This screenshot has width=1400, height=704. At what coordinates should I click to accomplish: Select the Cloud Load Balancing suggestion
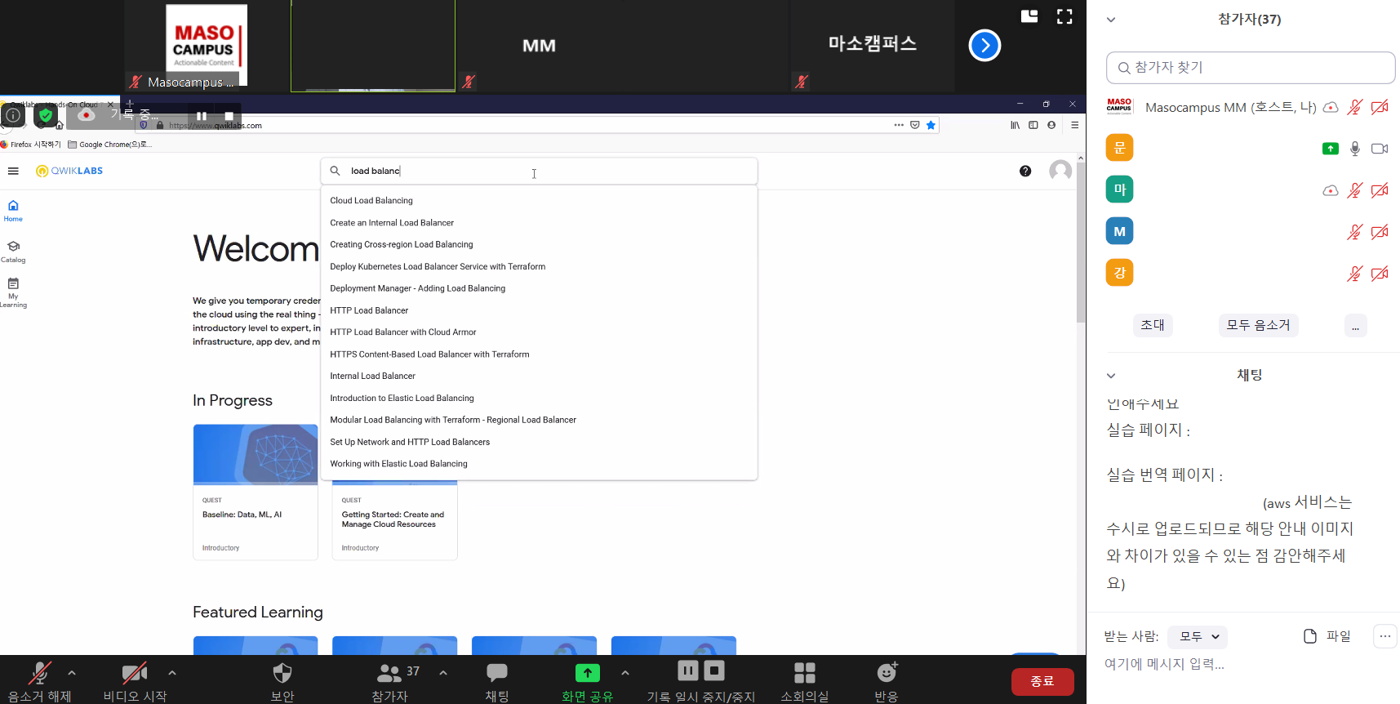(x=371, y=201)
